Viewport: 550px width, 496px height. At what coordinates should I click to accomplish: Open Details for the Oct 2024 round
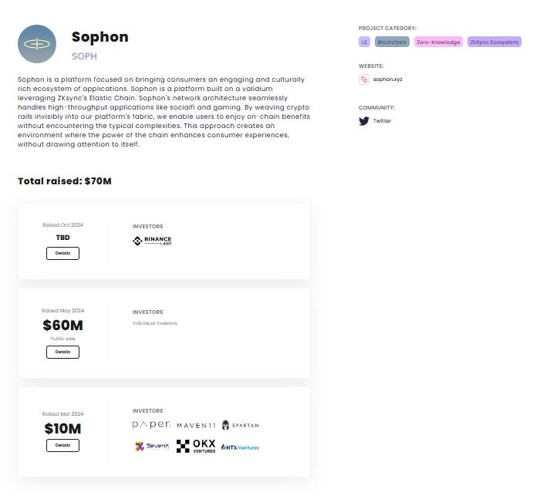tap(62, 253)
